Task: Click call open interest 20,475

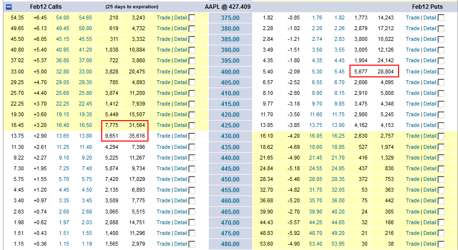Action: point(137,71)
